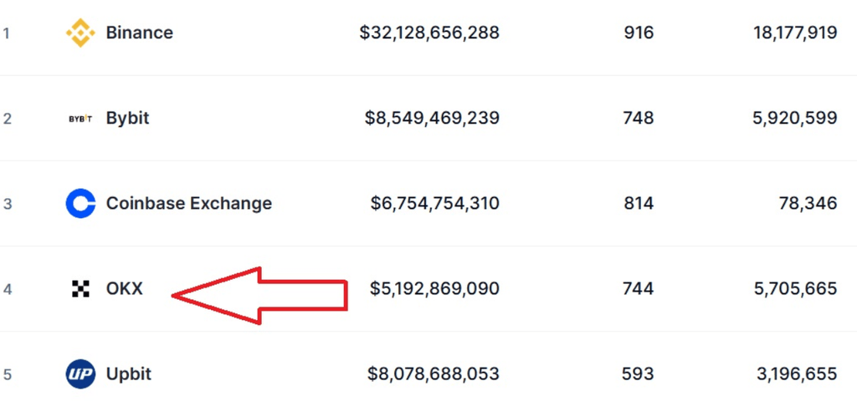This screenshot has width=857, height=406.
Task: Click Upbit volume $8,078,688,053
Action: (433, 373)
